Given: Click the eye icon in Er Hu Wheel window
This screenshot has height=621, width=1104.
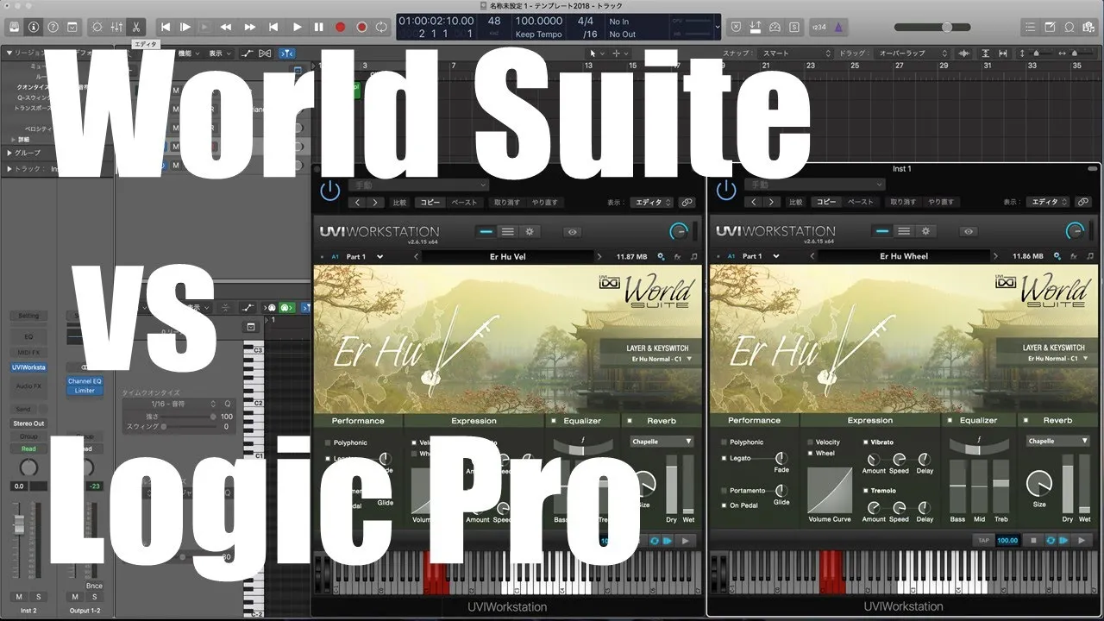Looking at the screenshot, I should tap(969, 231).
